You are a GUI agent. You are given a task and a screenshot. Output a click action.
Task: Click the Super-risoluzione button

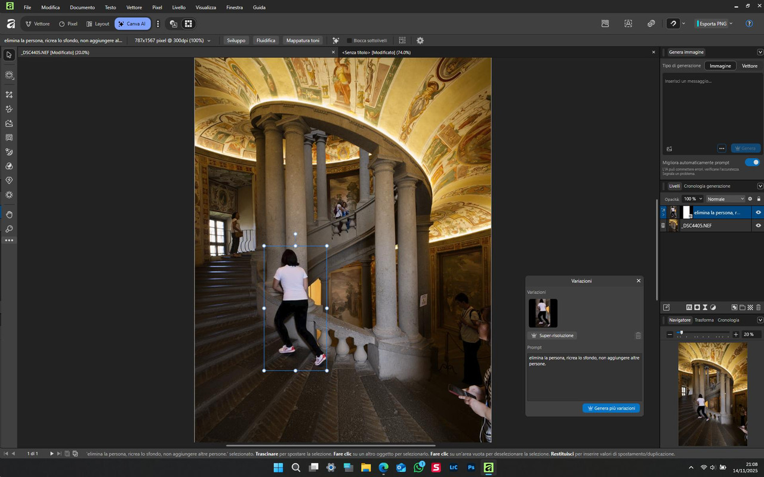click(552, 336)
